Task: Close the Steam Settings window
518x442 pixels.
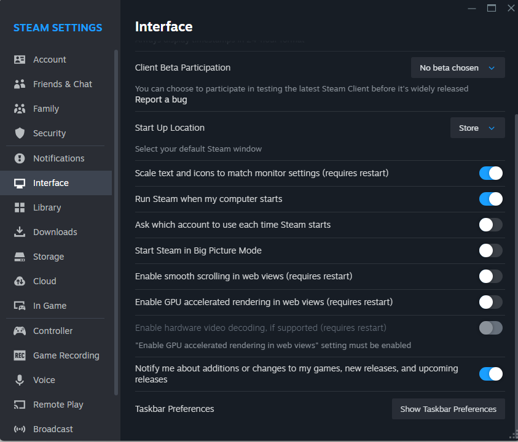Action: click(511, 8)
